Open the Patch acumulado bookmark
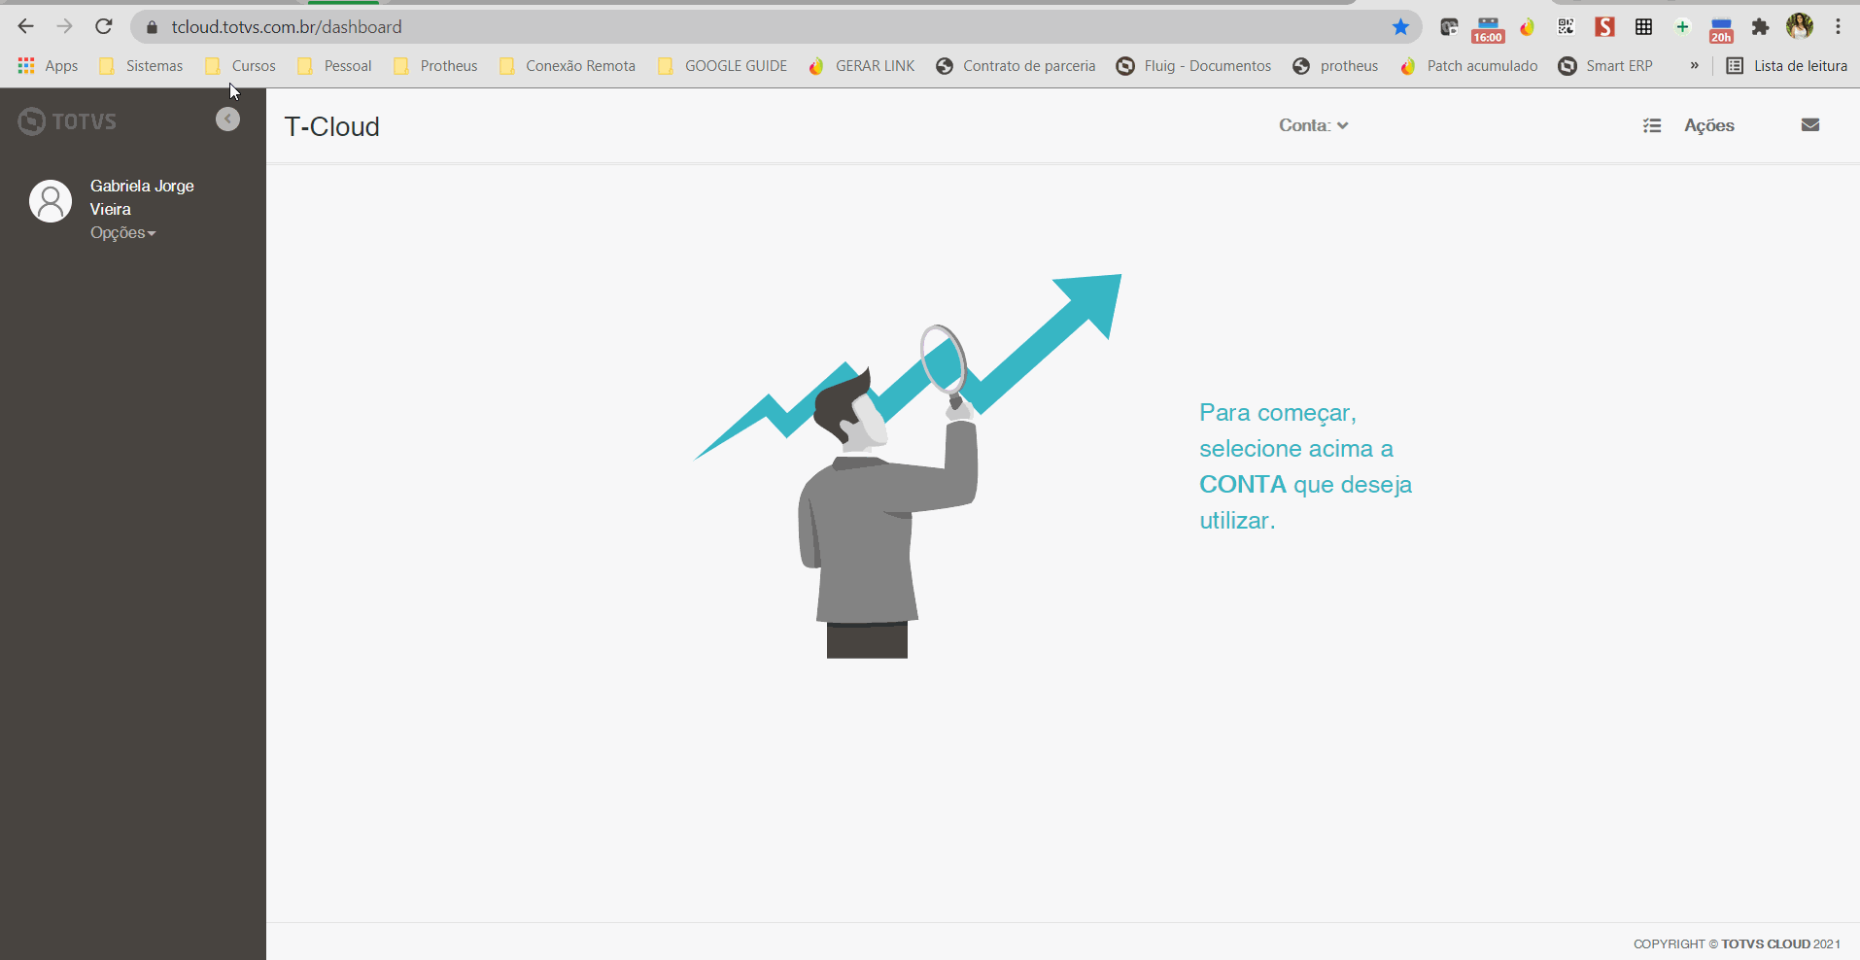 (1469, 66)
